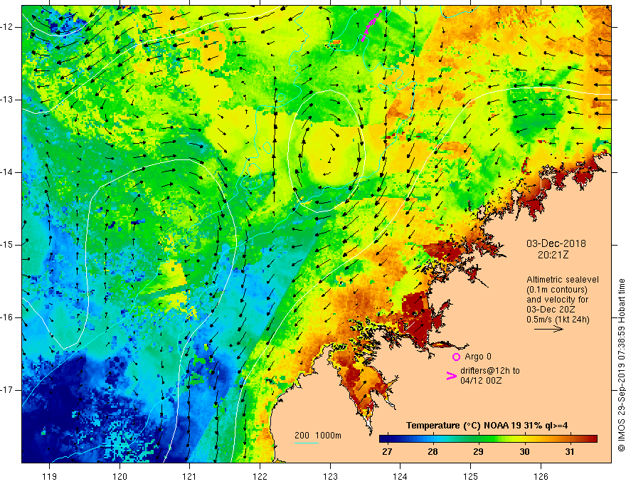Click the temperature color bar legend
The width and height of the screenshot is (626, 484).
coord(488,439)
